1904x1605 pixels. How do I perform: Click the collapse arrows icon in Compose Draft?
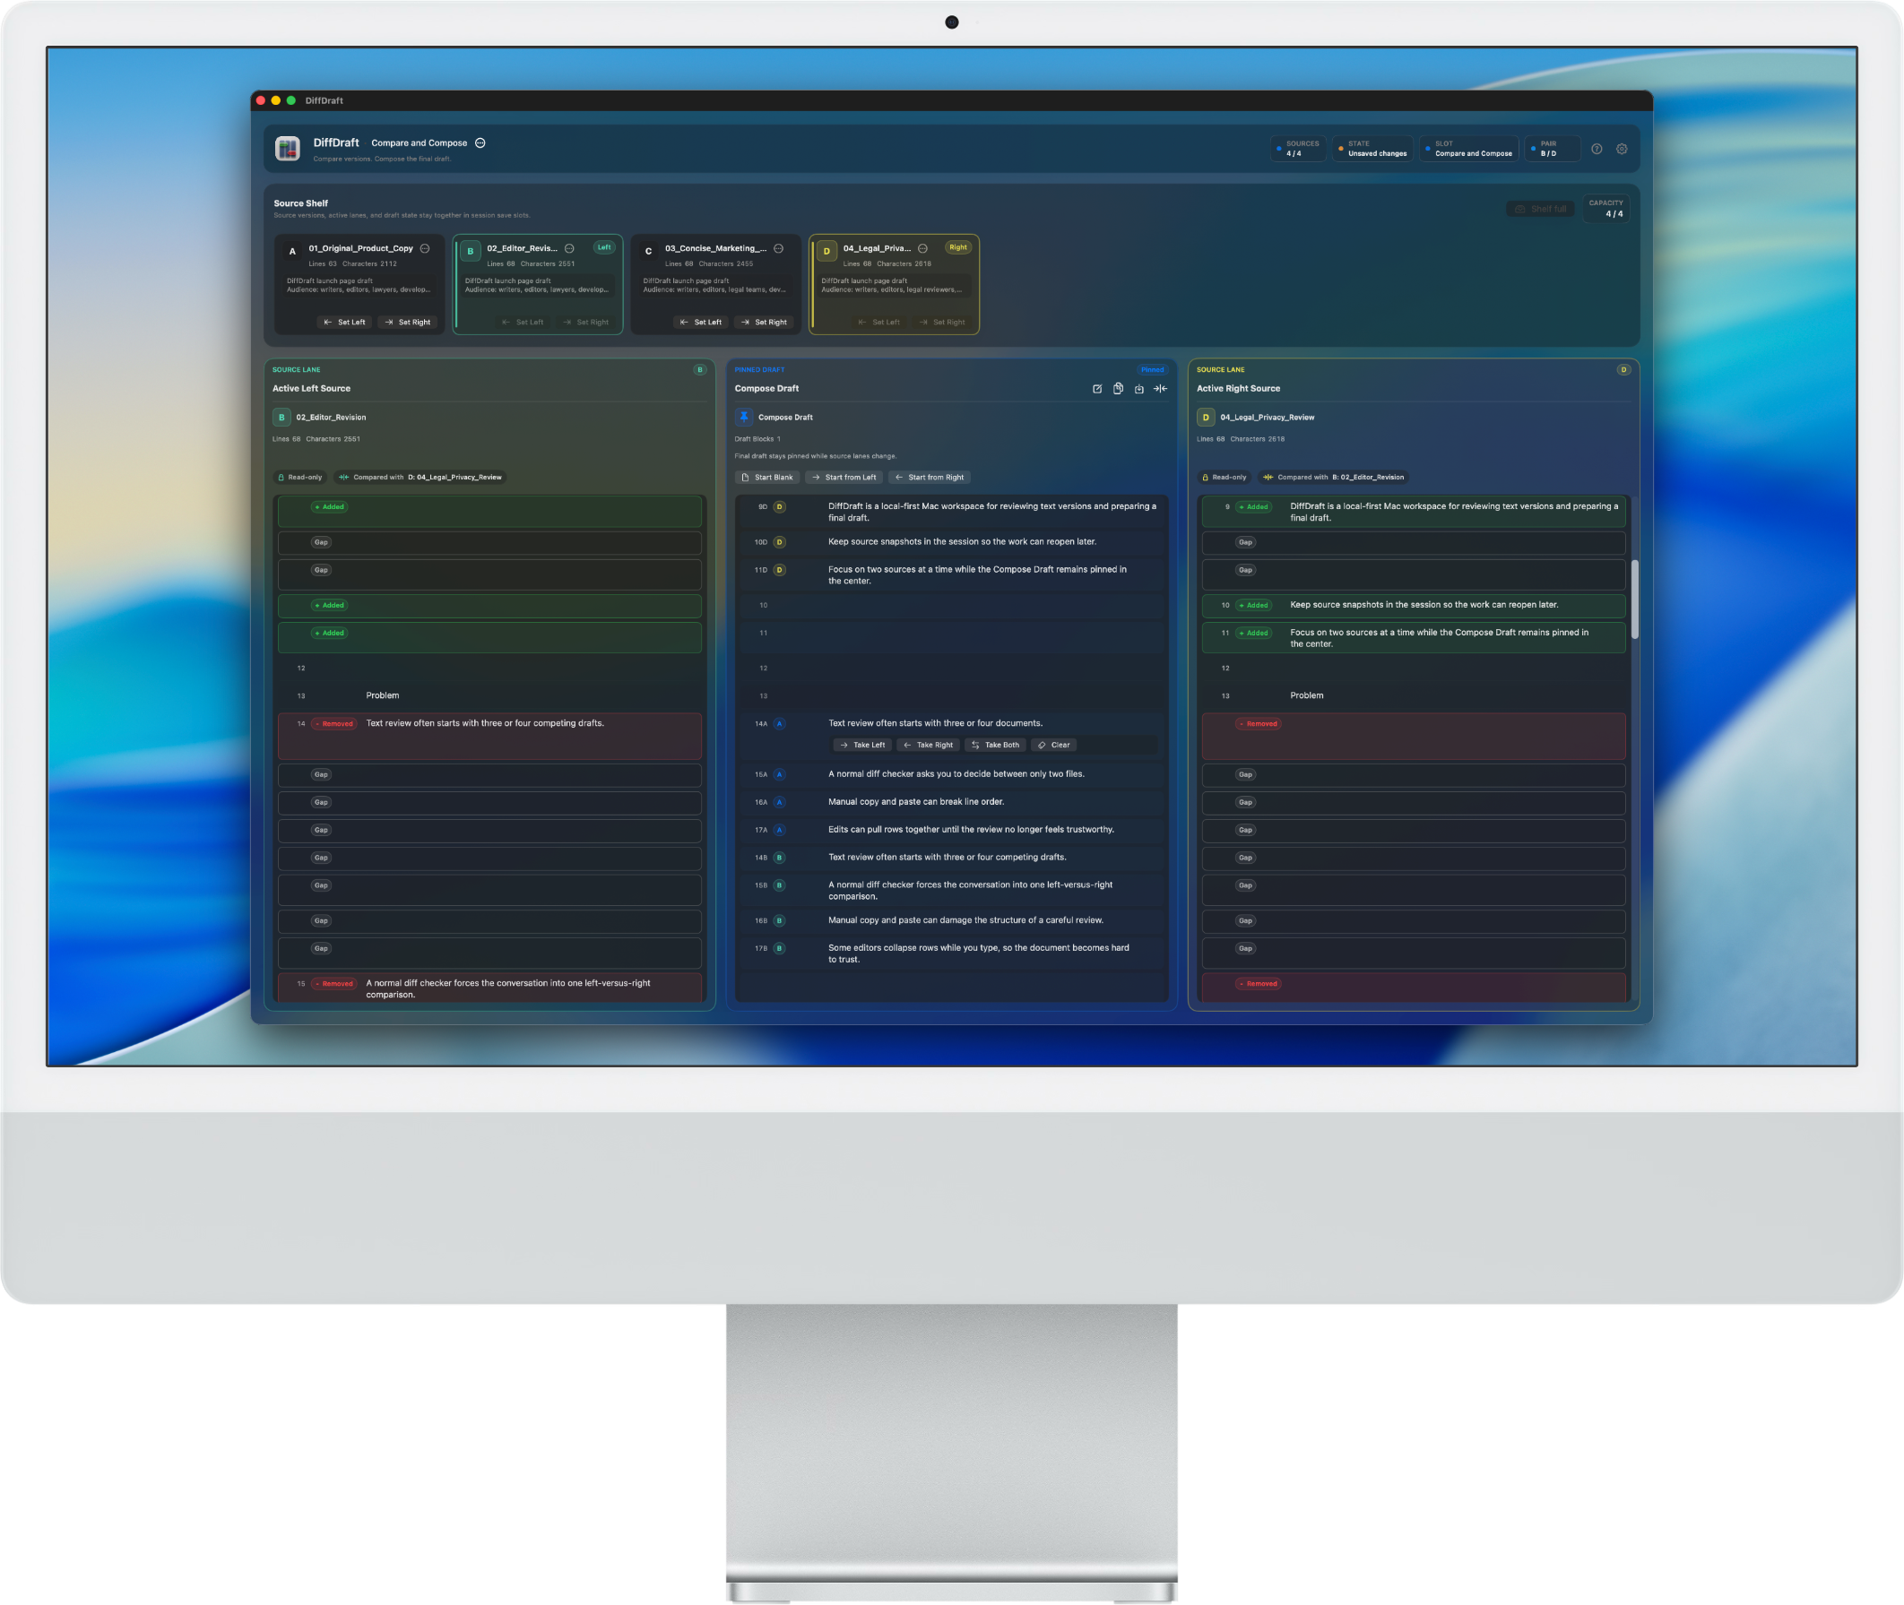coord(1161,389)
